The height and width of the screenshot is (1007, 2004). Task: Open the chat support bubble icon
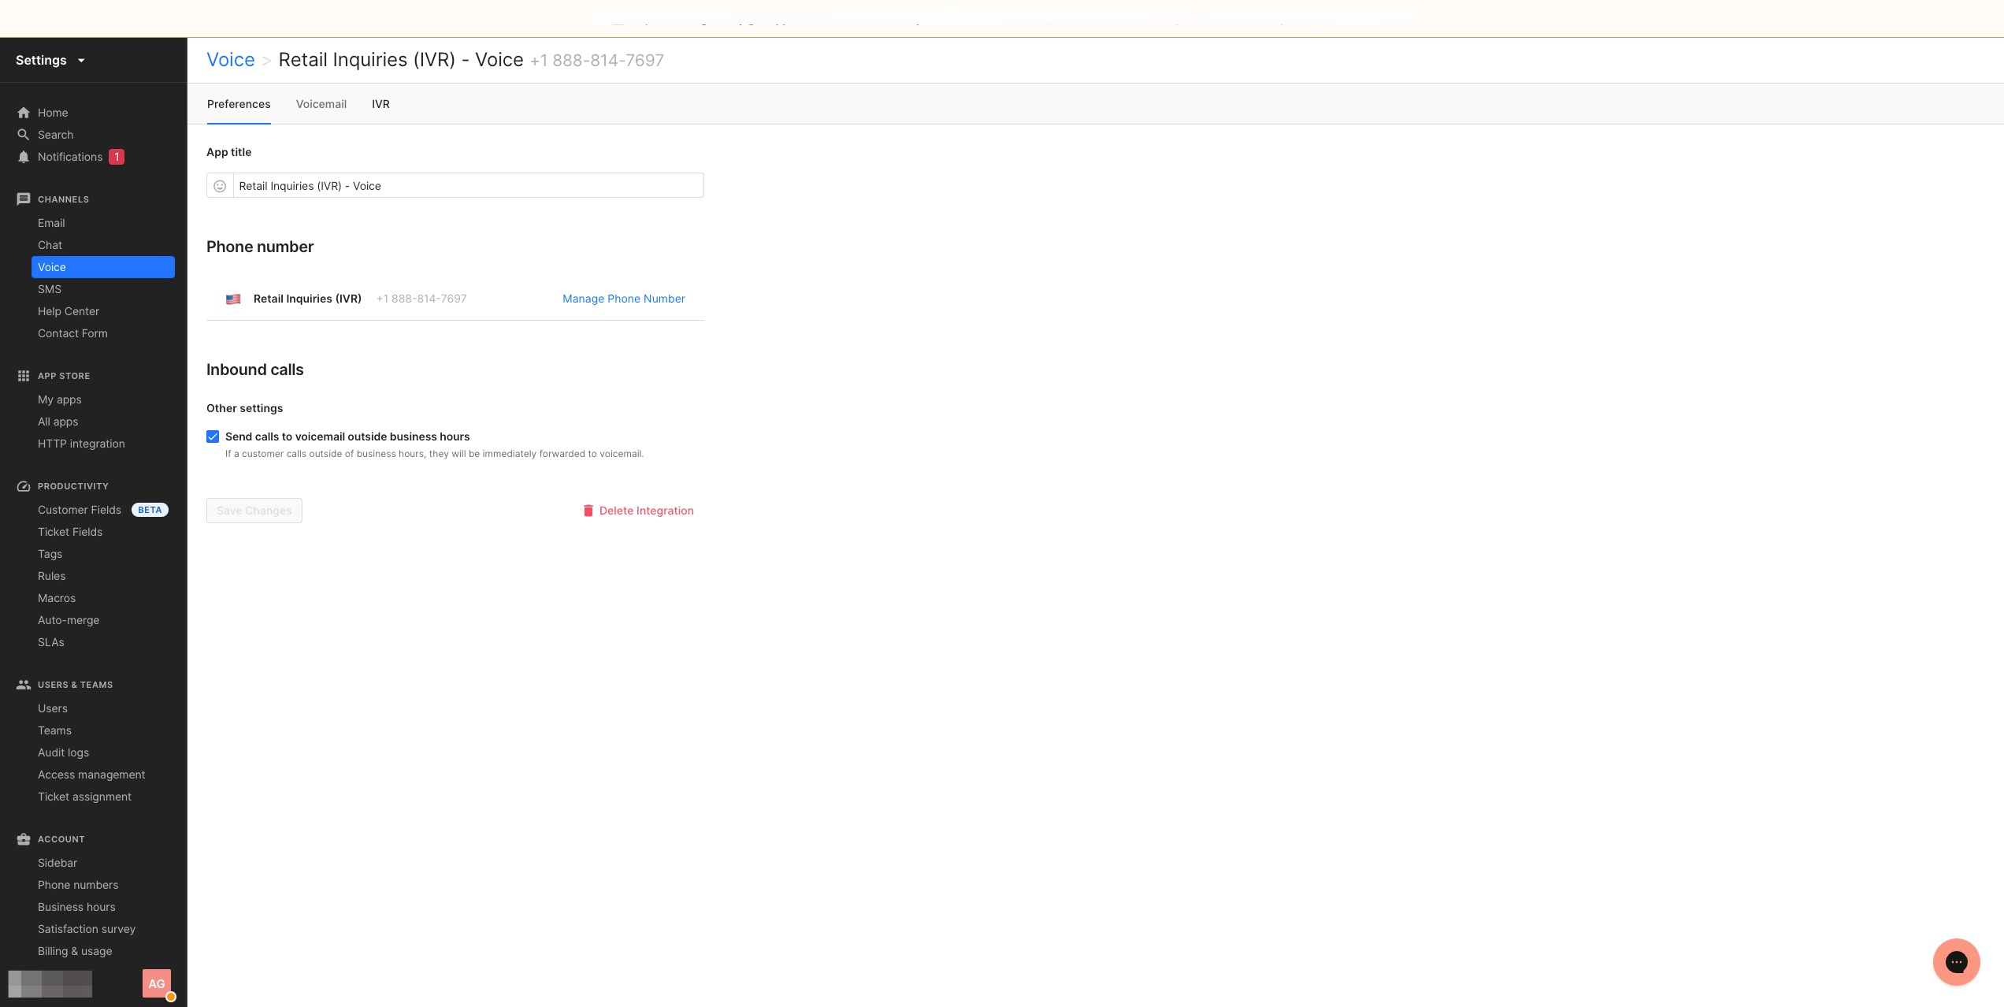pyautogui.click(x=1956, y=961)
